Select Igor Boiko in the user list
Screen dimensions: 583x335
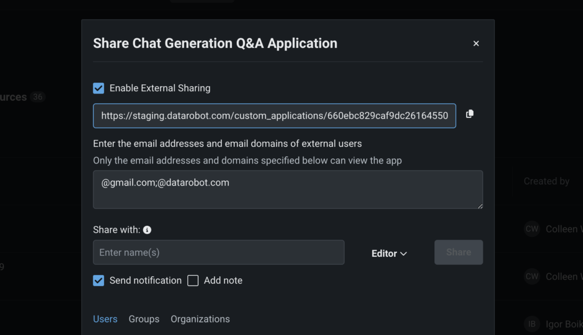564,324
